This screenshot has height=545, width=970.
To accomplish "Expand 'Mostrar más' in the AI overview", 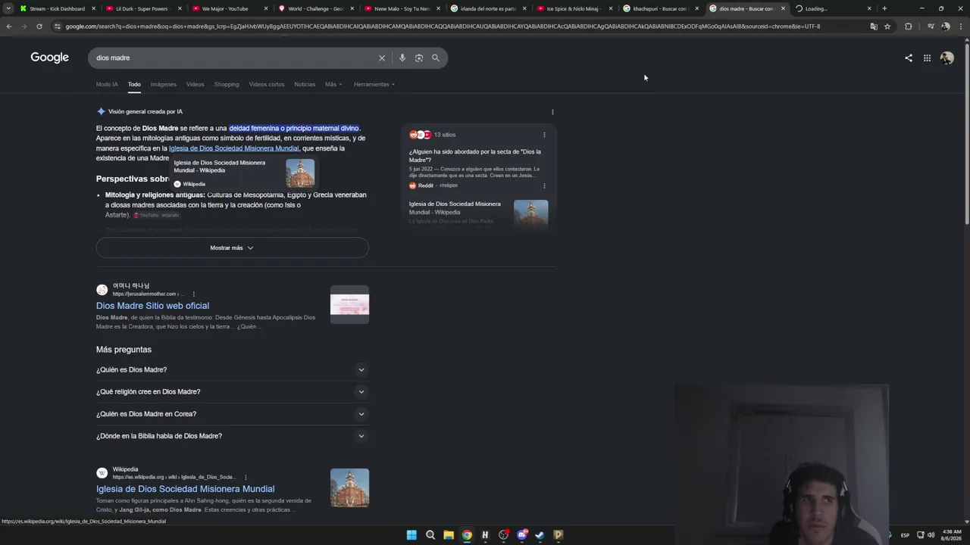I will [x=232, y=248].
